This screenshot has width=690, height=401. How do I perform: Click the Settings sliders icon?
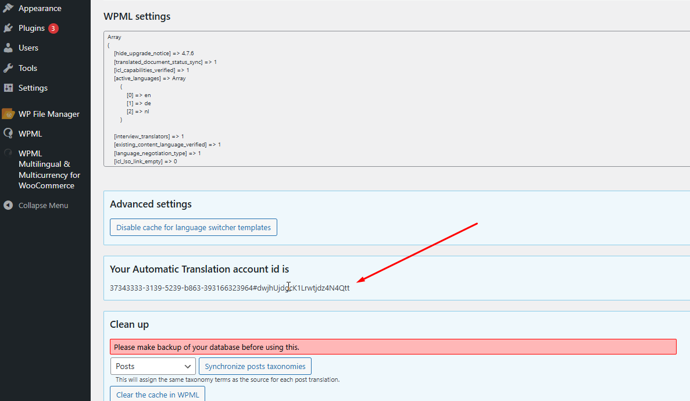pos(8,88)
